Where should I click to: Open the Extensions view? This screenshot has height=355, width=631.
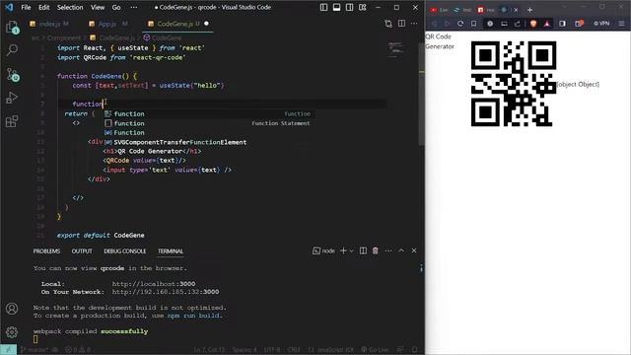(12, 121)
